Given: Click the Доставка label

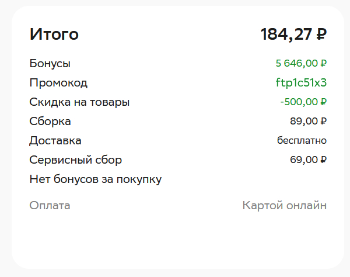Looking at the screenshot, I should coord(55,140).
